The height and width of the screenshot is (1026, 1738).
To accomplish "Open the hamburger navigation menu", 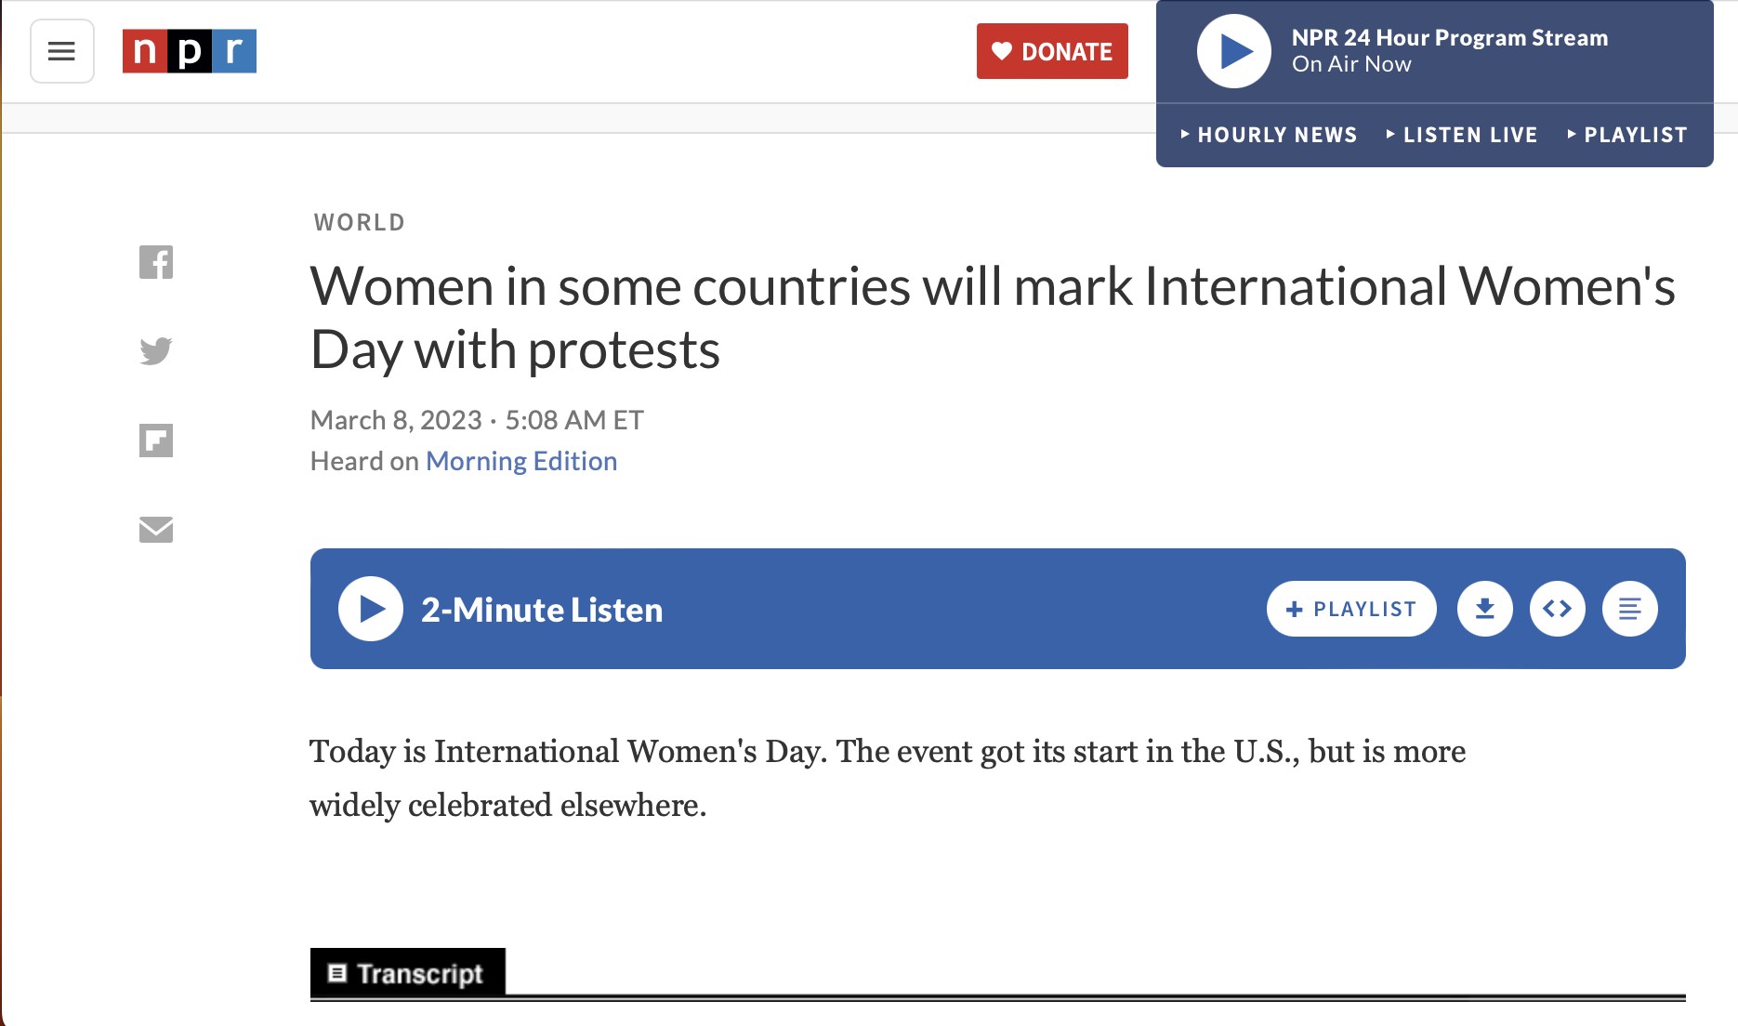I will click(62, 51).
